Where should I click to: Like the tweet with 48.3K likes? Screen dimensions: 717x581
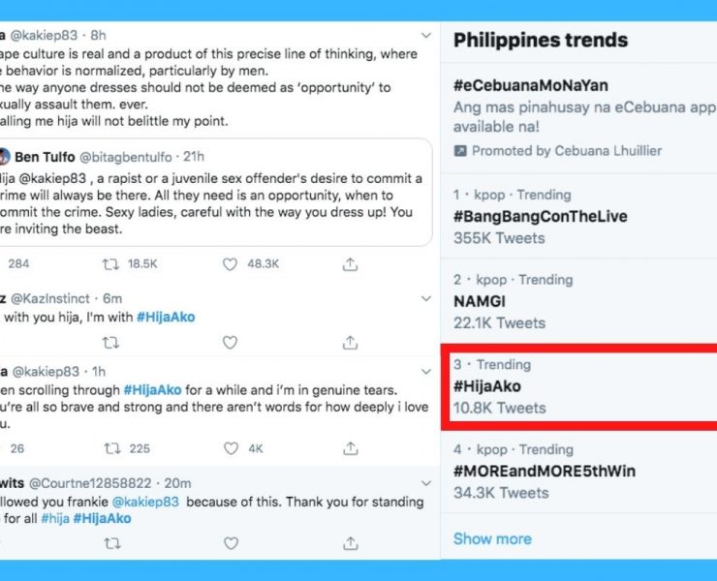coord(230,263)
